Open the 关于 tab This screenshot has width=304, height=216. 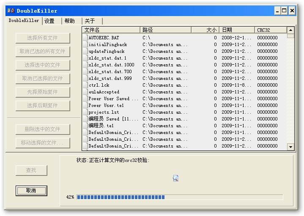click(x=92, y=21)
